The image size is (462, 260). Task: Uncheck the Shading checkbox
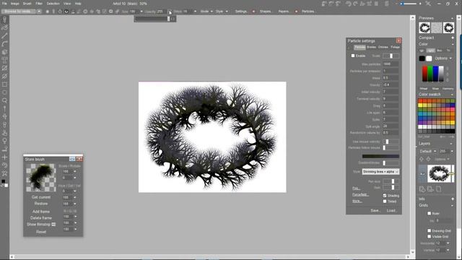385,196
